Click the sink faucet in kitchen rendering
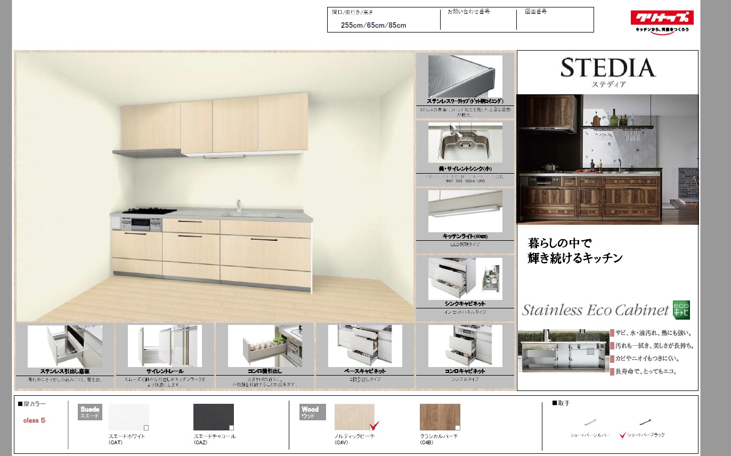 (239, 206)
